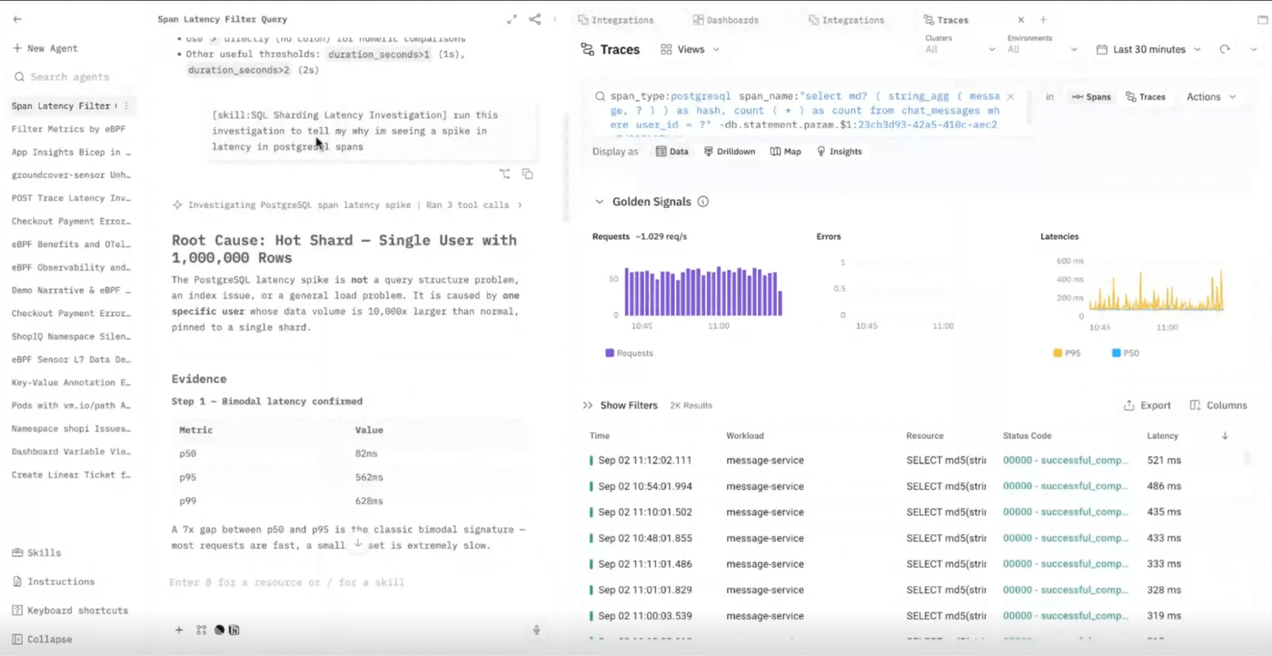Click the share icon beside chat title

click(x=535, y=19)
